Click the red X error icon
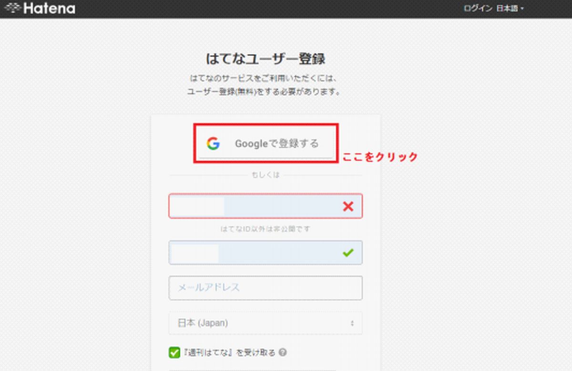The width and height of the screenshot is (572, 371). 348,206
